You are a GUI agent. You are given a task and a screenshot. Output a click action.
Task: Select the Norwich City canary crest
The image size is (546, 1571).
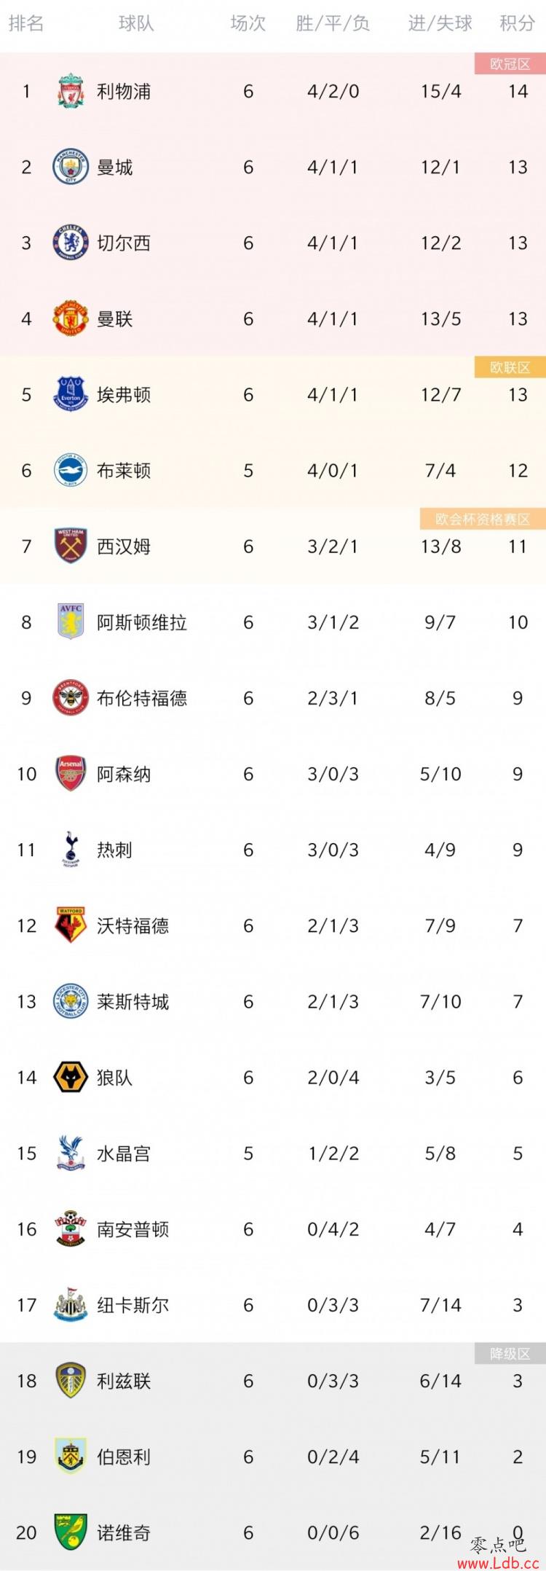tap(71, 1532)
